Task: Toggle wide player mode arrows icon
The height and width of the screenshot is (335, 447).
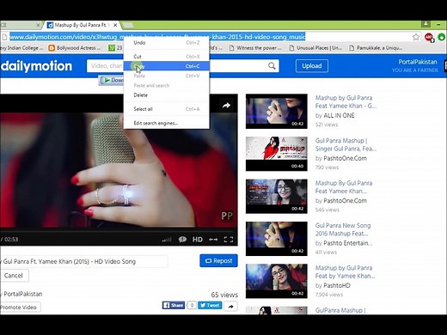Action: pos(213,240)
